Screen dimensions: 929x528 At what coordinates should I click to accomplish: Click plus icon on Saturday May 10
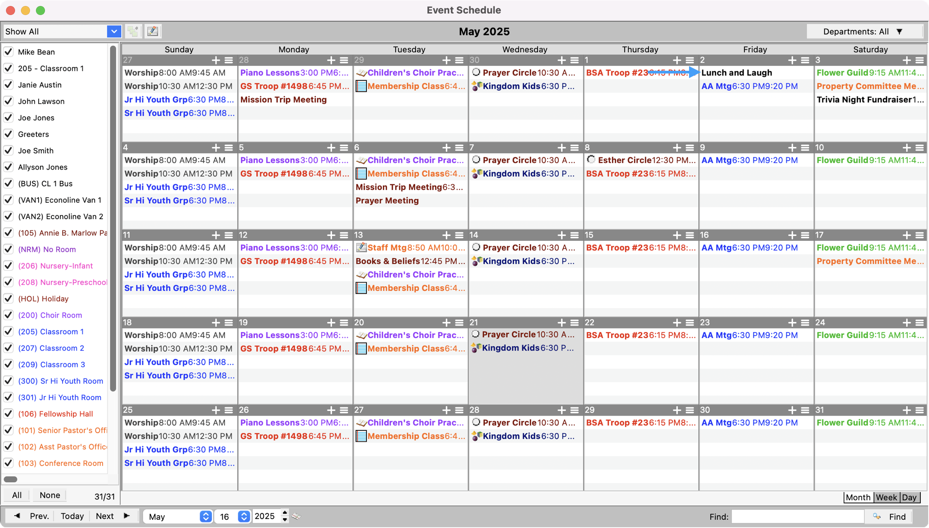pos(906,147)
